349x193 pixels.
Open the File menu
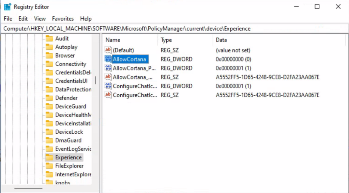pos(8,19)
